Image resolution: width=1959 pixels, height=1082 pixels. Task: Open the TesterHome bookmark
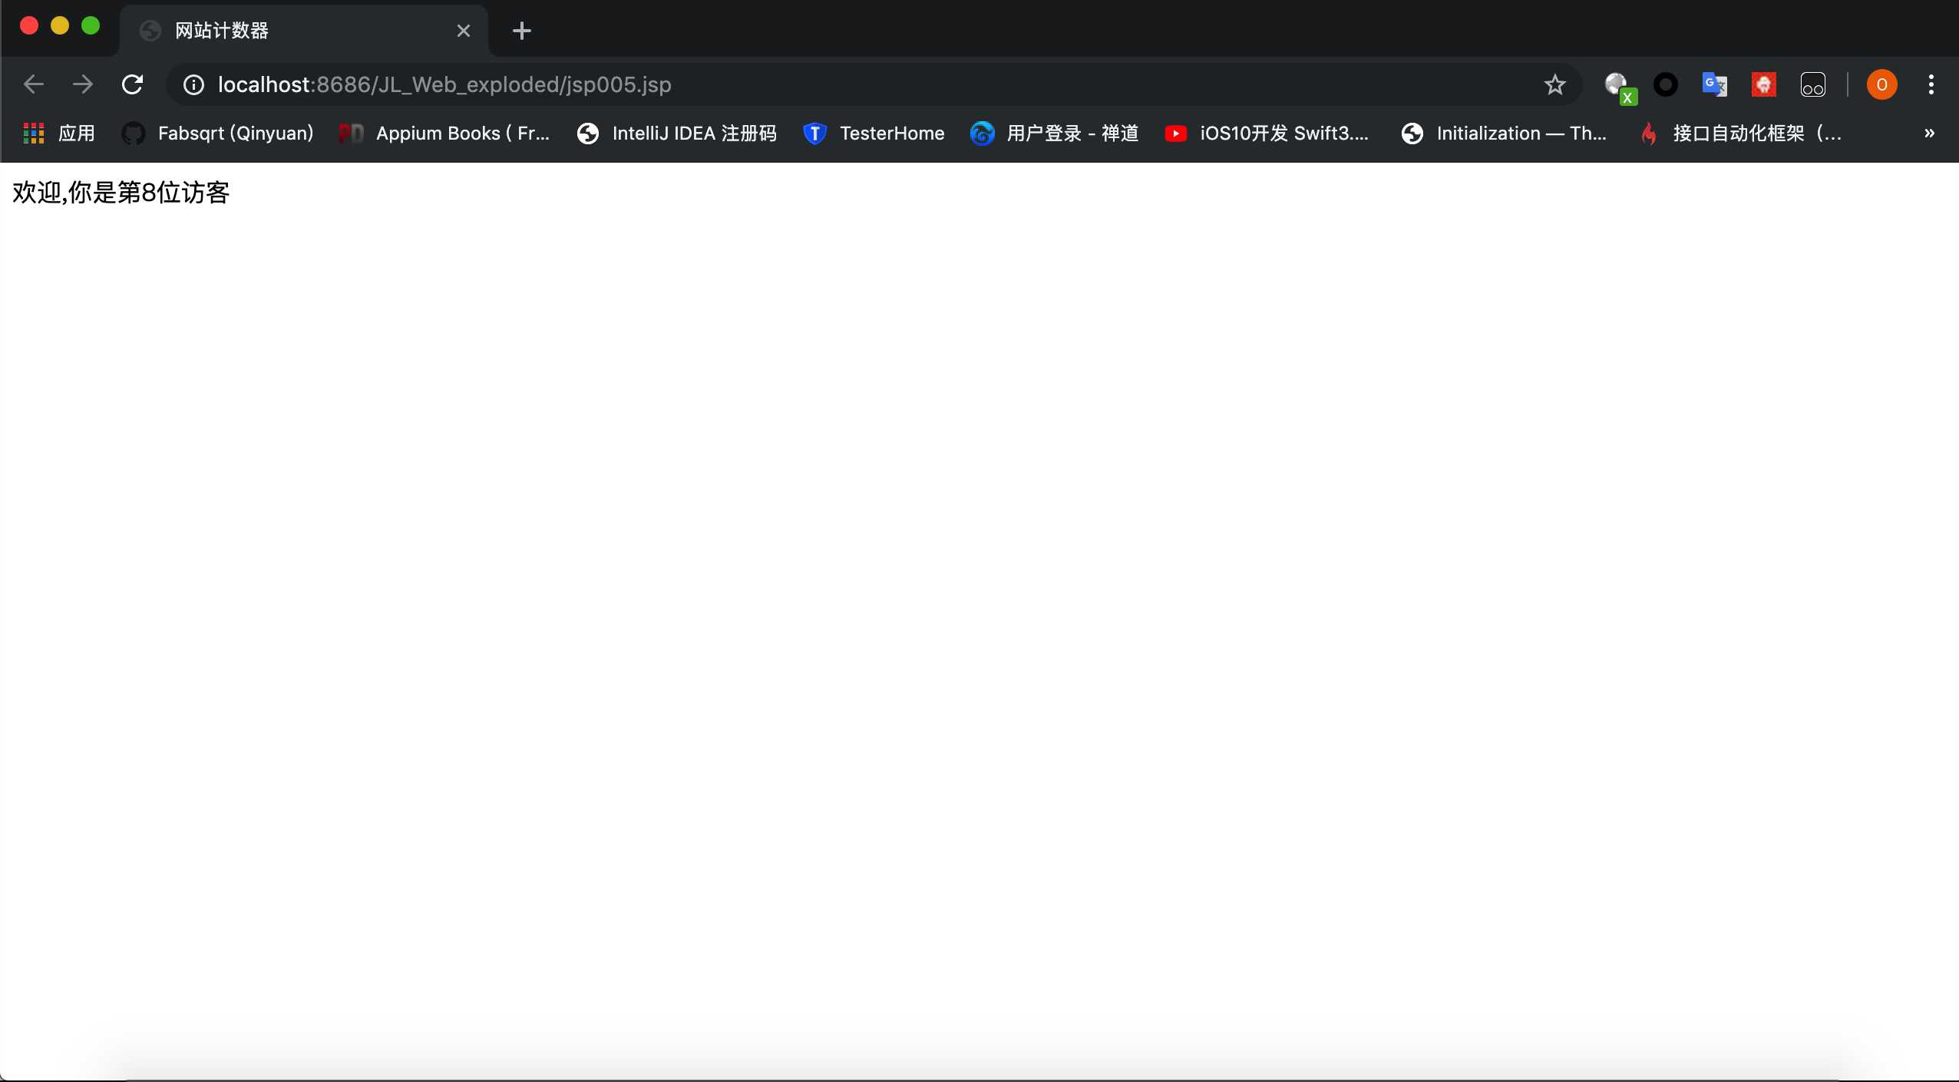coord(874,134)
